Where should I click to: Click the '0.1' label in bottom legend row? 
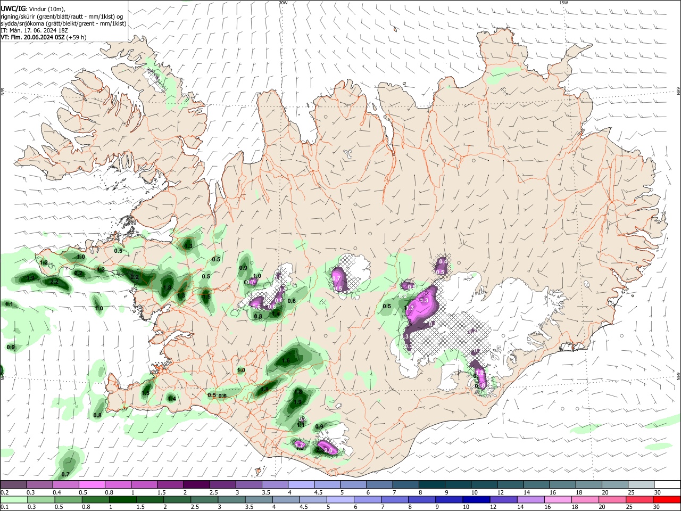click(x=4, y=507)
